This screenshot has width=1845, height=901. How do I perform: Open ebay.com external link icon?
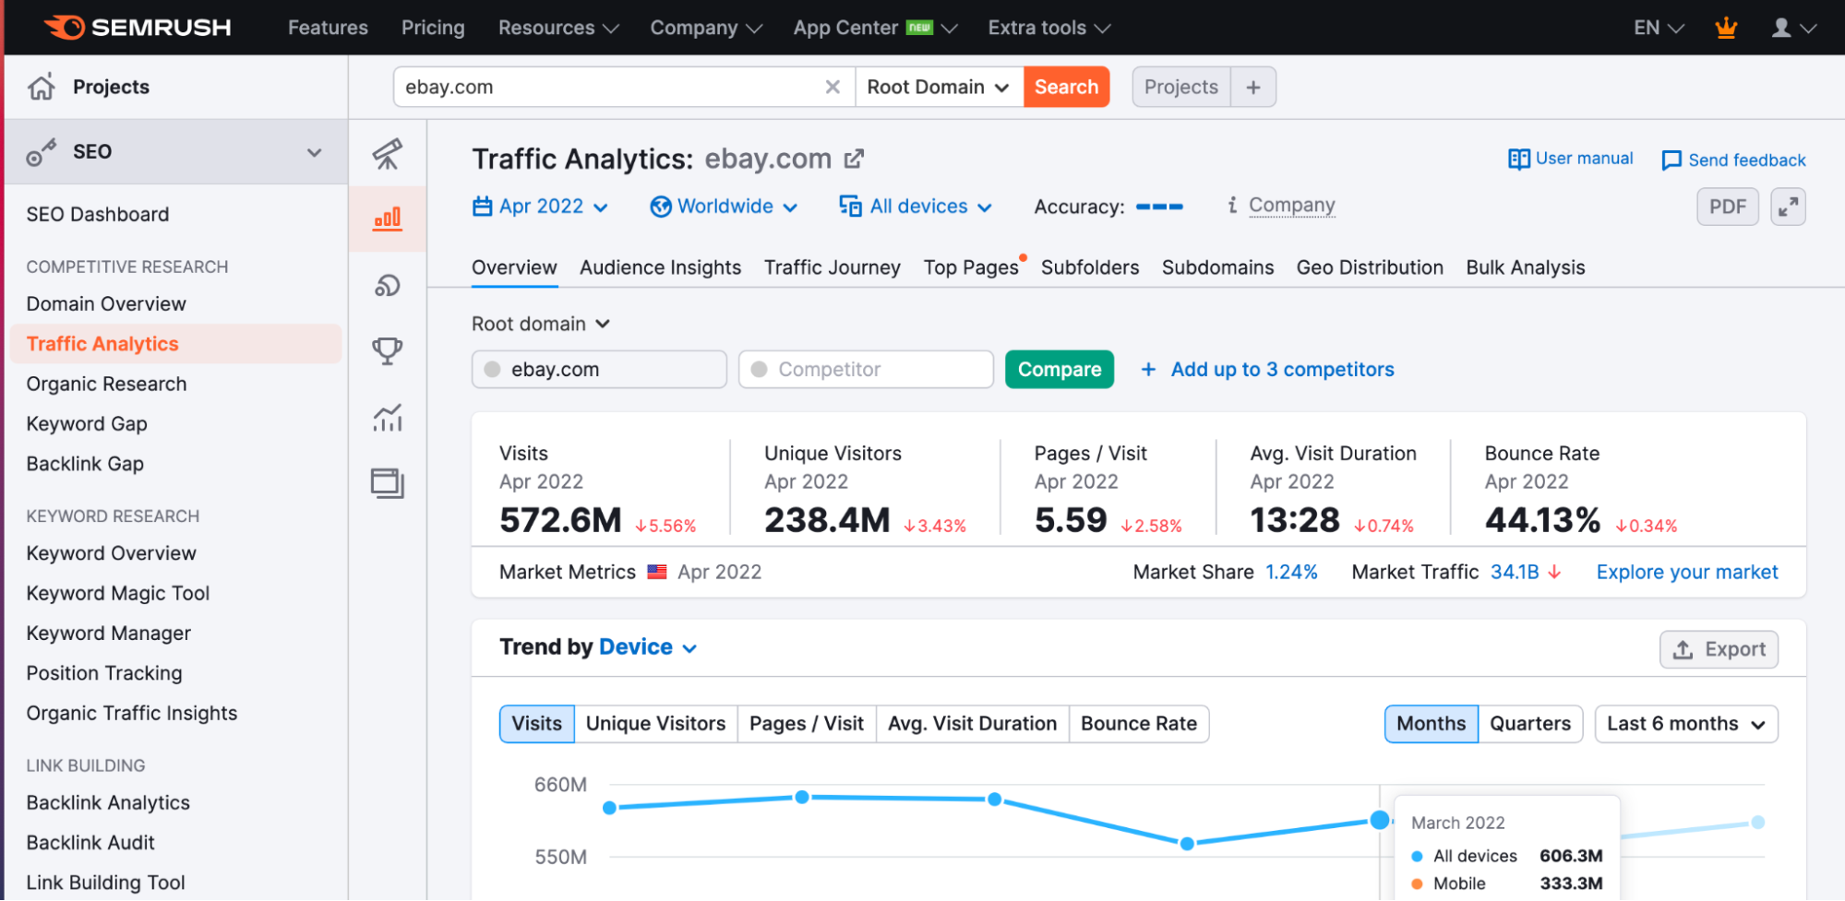(855, 159)
